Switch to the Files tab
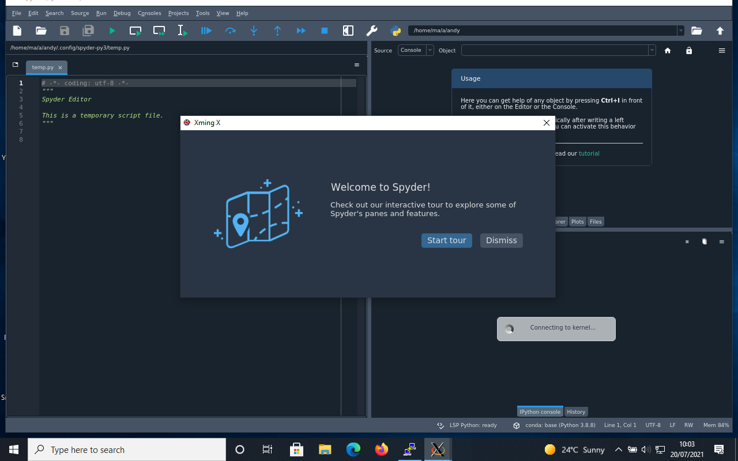The width and height of the screenshot is (738, 461). 596,221
